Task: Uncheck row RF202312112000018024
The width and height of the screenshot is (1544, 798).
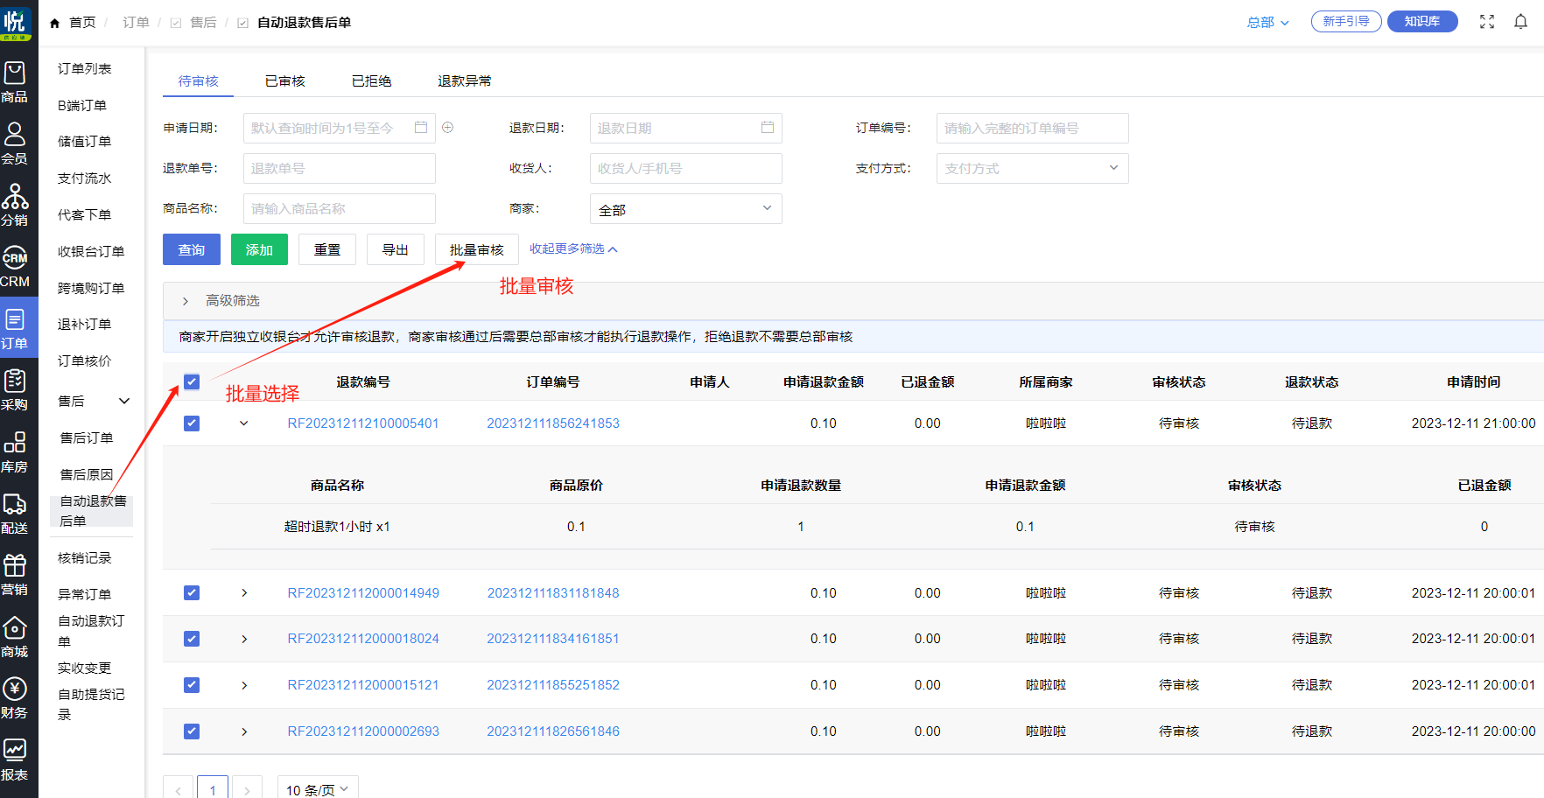Action: coord(192,639)
